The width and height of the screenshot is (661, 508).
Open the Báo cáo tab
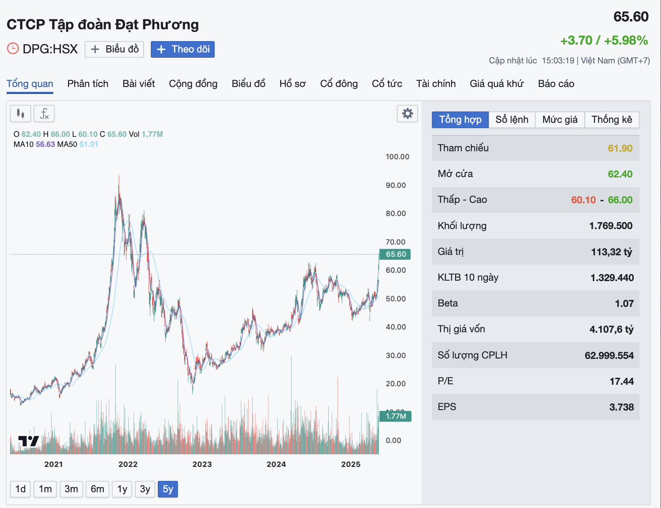(556, 84)
